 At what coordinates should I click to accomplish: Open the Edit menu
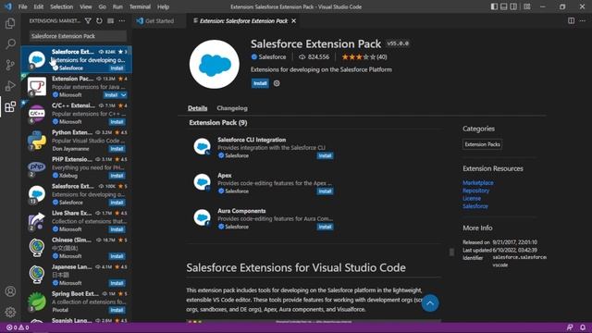[39, 6]
